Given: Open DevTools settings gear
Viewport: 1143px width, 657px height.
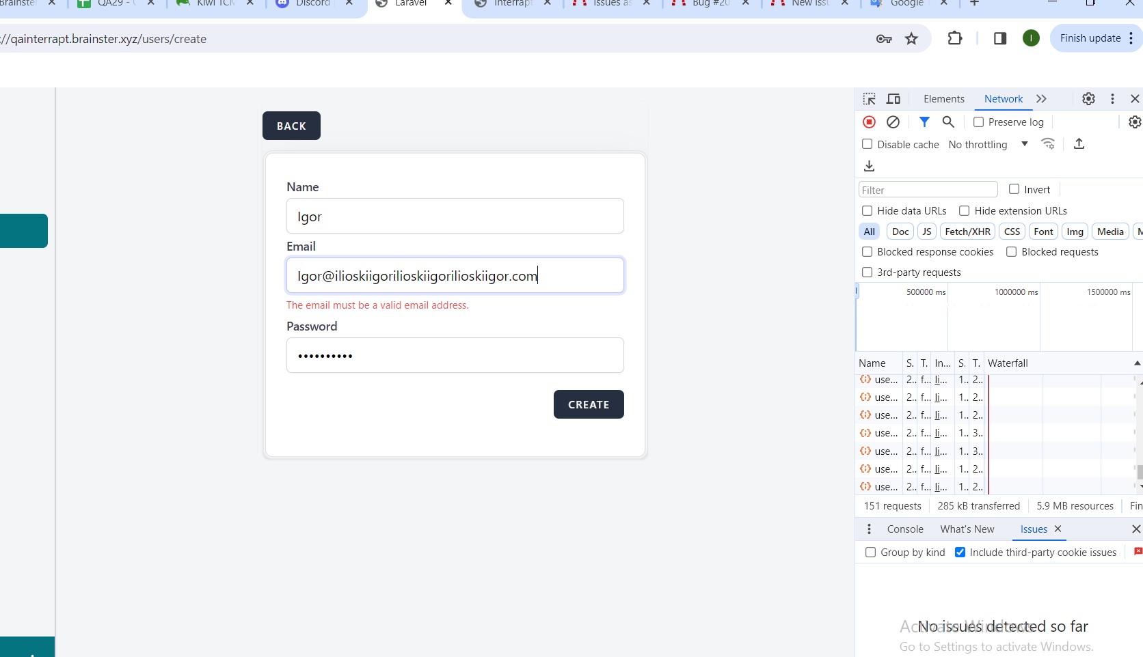Looking at the screenshot, I should [x=1088, y=99].
